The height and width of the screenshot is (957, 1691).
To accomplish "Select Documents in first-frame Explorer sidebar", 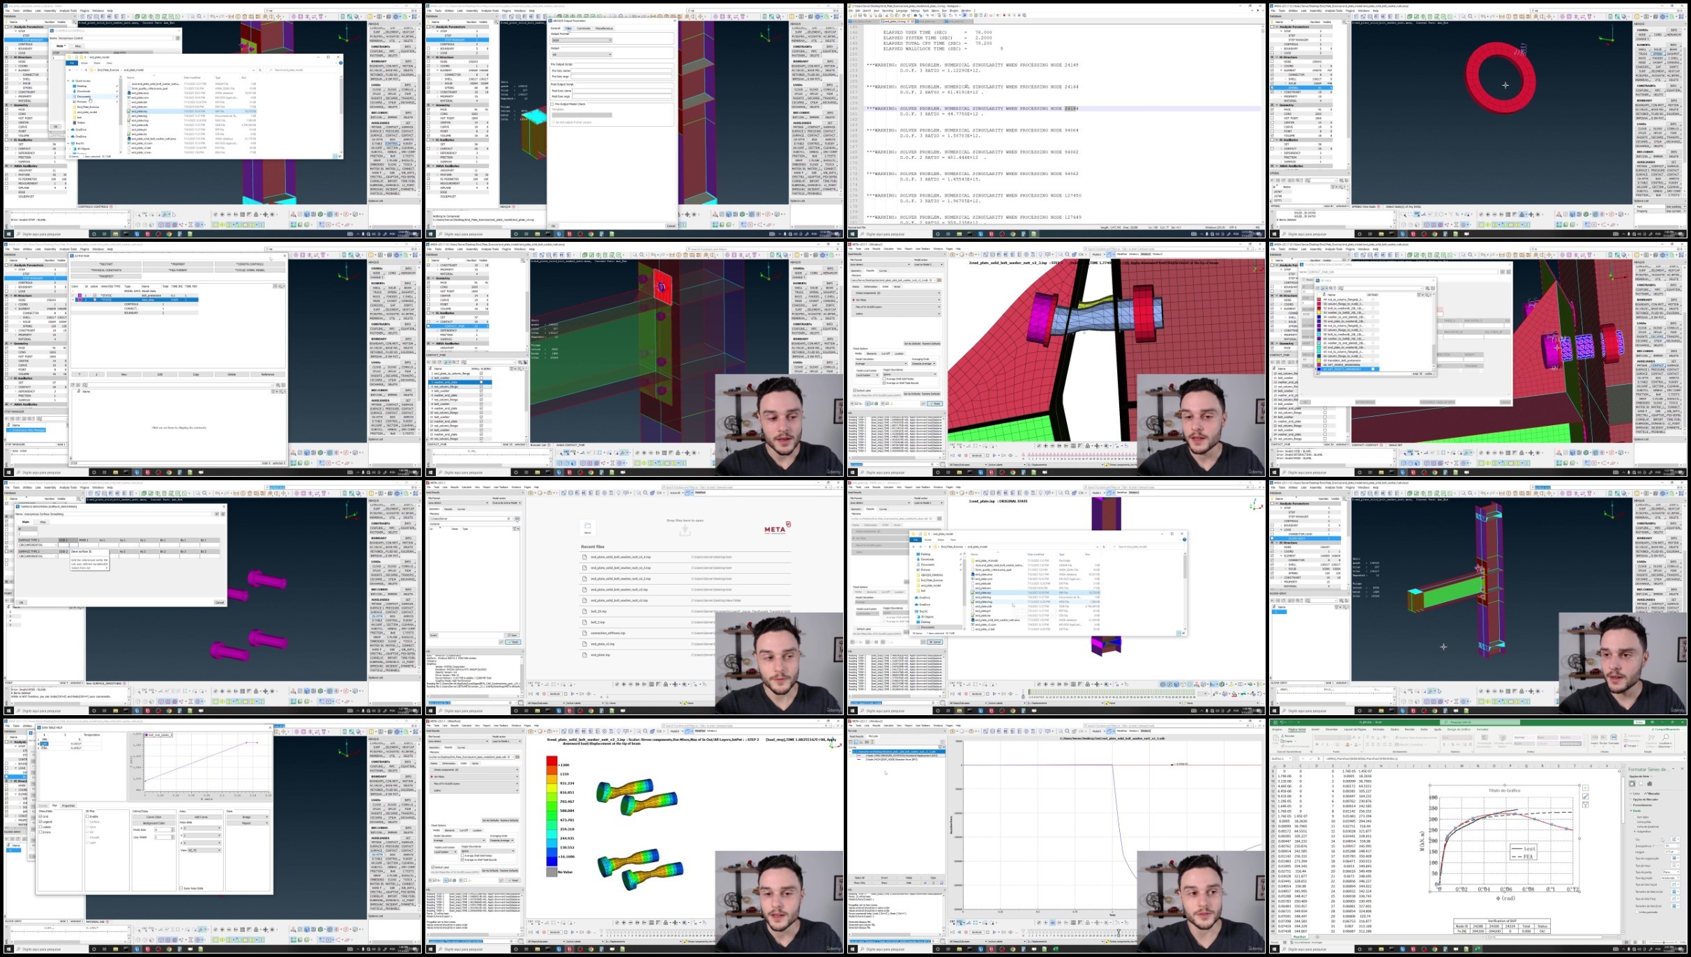I will tap(84, 96).
